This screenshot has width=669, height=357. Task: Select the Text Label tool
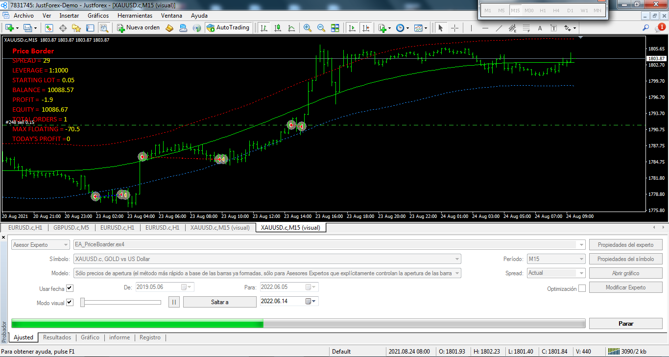pyautogui.click(x=553, y=28)
